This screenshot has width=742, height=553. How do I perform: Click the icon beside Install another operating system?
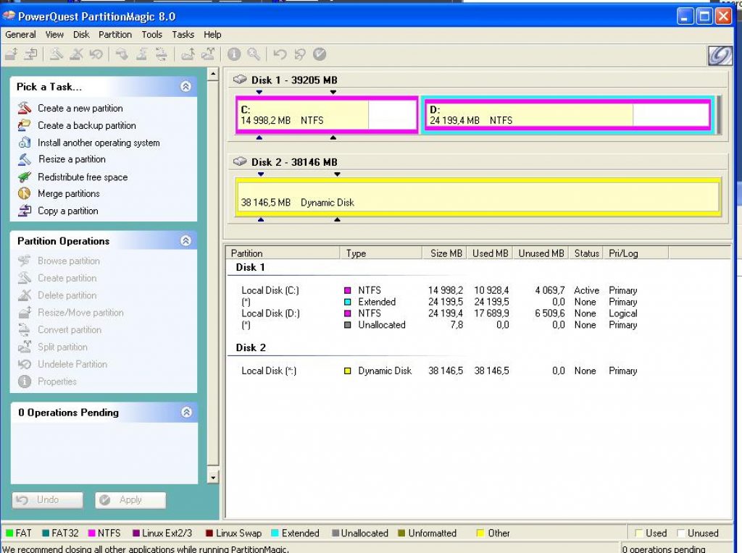click(x=25, y=143)
